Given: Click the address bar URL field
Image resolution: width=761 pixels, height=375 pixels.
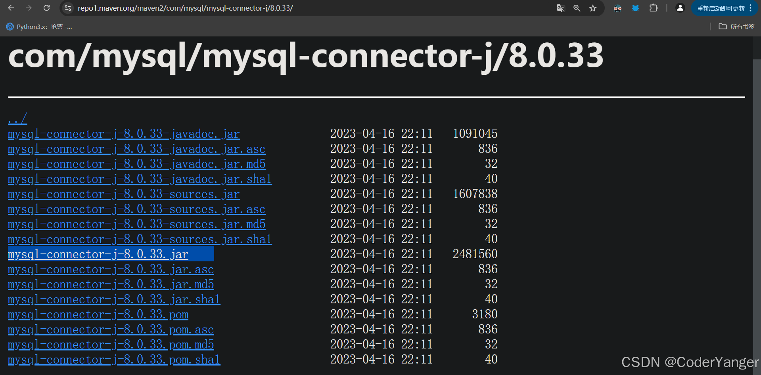Looking at the screenshot, I should [x=309, y=8].
